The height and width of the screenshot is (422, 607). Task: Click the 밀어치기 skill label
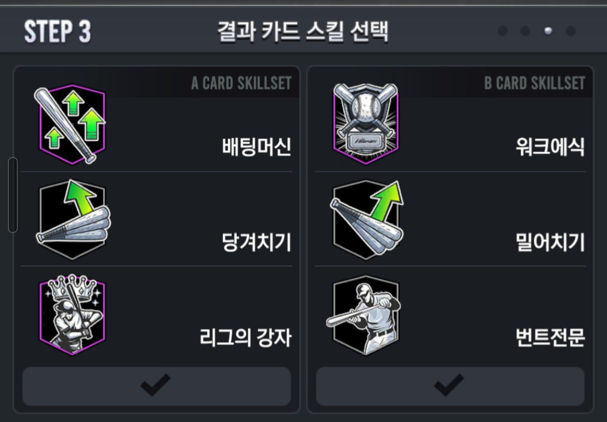click(x=550, y=242)
